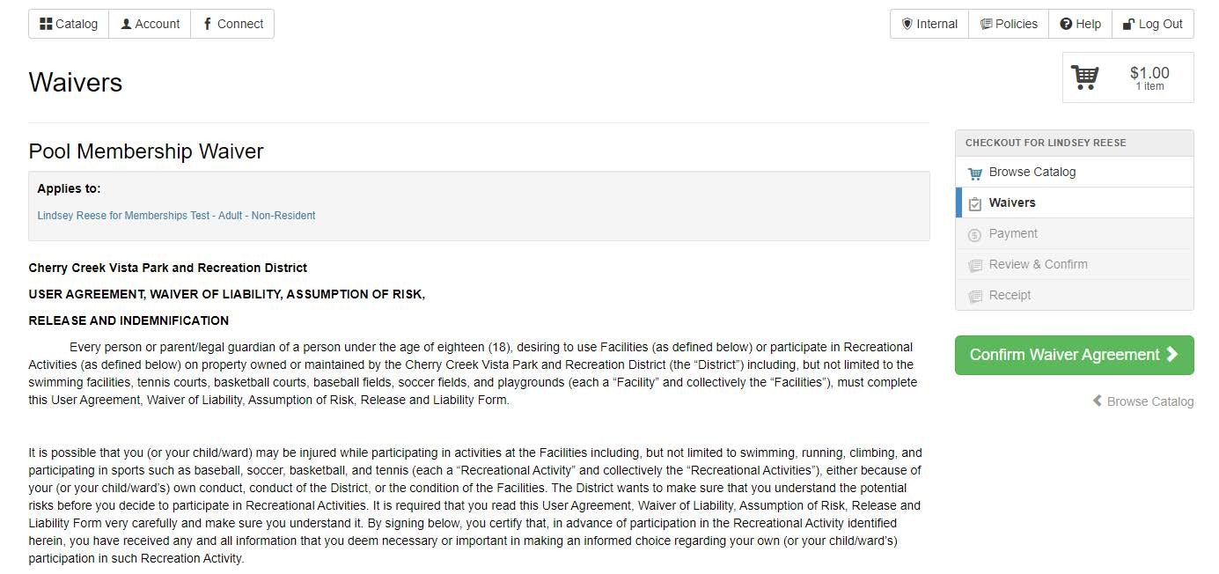Click the $1.00 cart total

pos(1149,73)
